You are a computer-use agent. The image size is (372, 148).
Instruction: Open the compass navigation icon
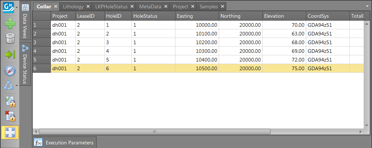click(x=10, y=71)
